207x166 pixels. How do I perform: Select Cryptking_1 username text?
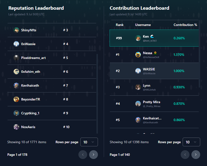(x=30, y=113)
